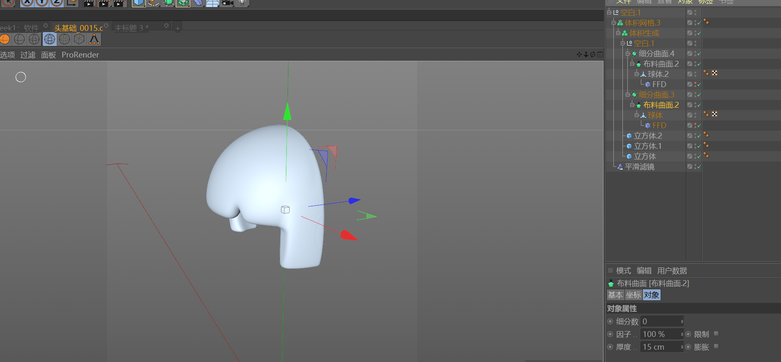Collapse the 体积生成 tree node
Screen dimensions: 781x362
click(x=618, y=33)
